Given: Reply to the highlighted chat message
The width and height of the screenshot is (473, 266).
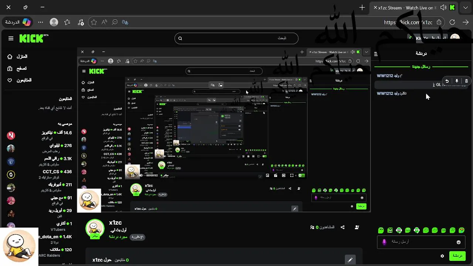Looking at the screenshot, I should pyautogui.click(x=447, y=81).
